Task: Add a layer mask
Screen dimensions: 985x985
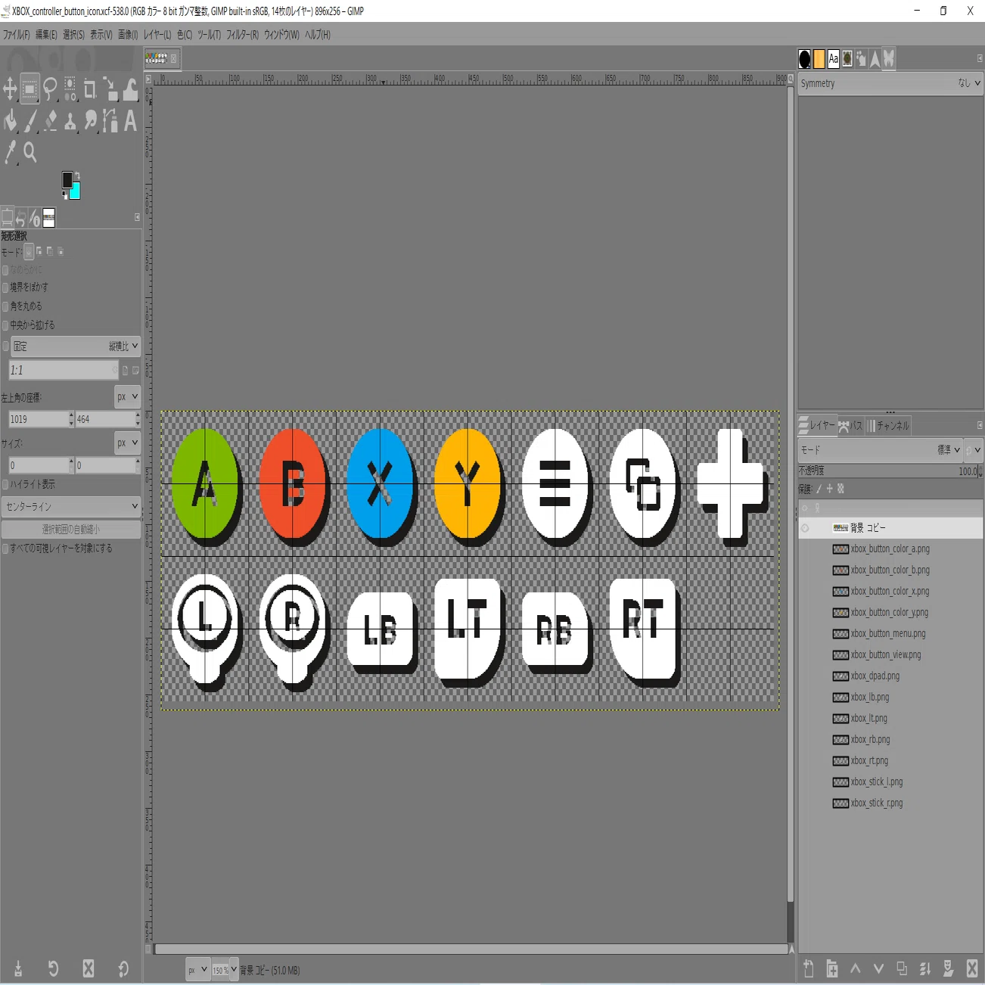Action: tap(949, 968)
